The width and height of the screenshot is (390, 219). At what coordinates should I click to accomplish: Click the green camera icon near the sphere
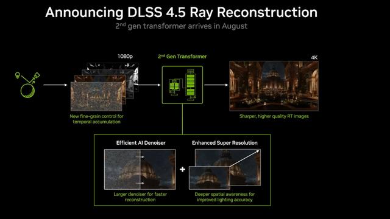(37, 75)
